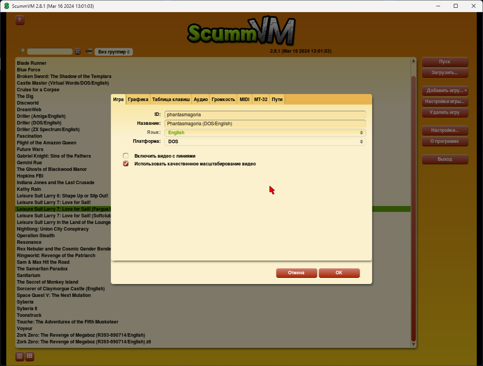Expand the Добавить игру dropdown arrow
Image resolution: width=483 pixels, height=366 pixels.
coord(465,91)
